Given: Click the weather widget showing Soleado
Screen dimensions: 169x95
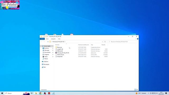Looking at the screenshot, I should (x=141, y=93).
